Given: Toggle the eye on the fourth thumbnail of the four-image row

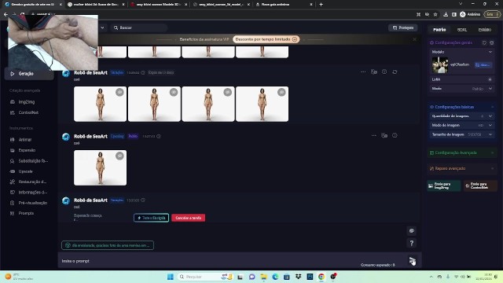Looking at the screenshot, I should (x=281, y=92).
